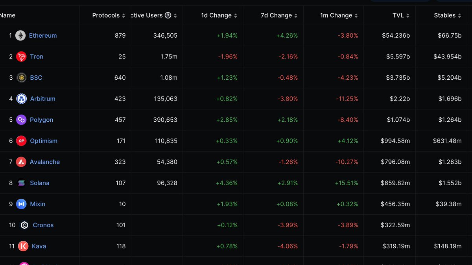Screen dimensions: 472x265
Task: Open the Ethereum chain link
Action: (x=43, y=35)
